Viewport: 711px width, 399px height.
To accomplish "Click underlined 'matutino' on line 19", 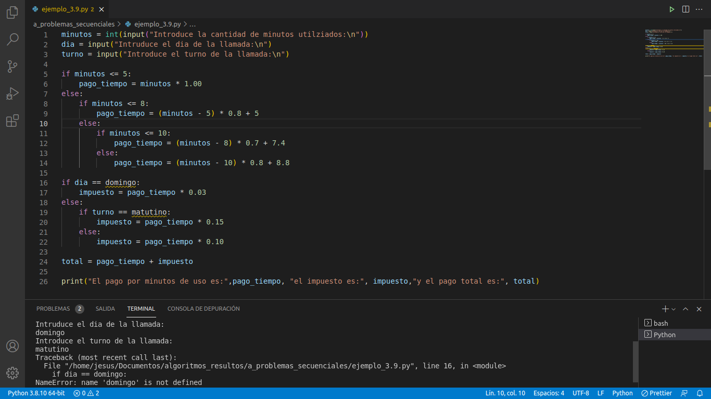I will (x=149, y=212).
